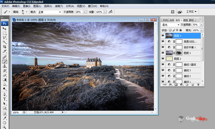This screenshot has height=129, width=215.
Task: Open the 编辑(E) menu
Action: pyautogui.click(x=16, y=6)
